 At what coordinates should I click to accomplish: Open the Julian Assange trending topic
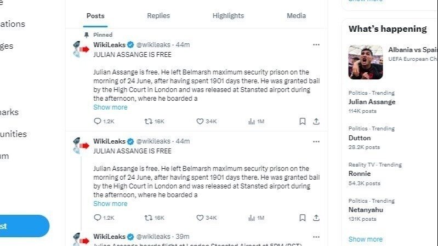tap(372, 102)
